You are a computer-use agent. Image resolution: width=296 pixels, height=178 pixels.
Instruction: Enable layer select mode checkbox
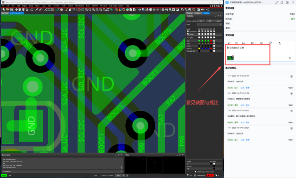click(x=196, y=171)
